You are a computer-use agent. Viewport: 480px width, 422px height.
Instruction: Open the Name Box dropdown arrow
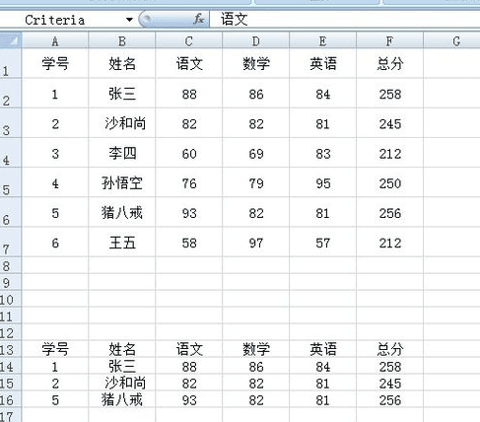pos(129,20)
